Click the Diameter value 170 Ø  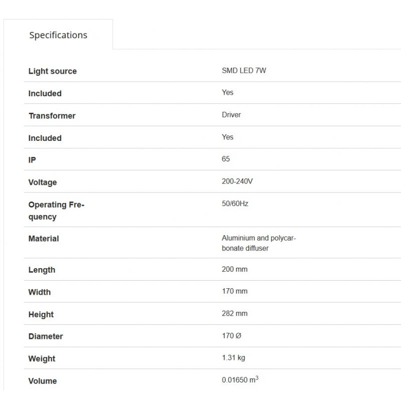click(232, 336)
